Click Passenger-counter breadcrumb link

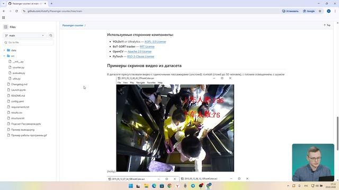tap(73, 25)
